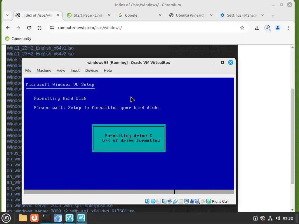Viewport: 299px width, 224px height.
Task: Click the optical disk indicator in VirtualBox
Action: (x=153, y=201)
